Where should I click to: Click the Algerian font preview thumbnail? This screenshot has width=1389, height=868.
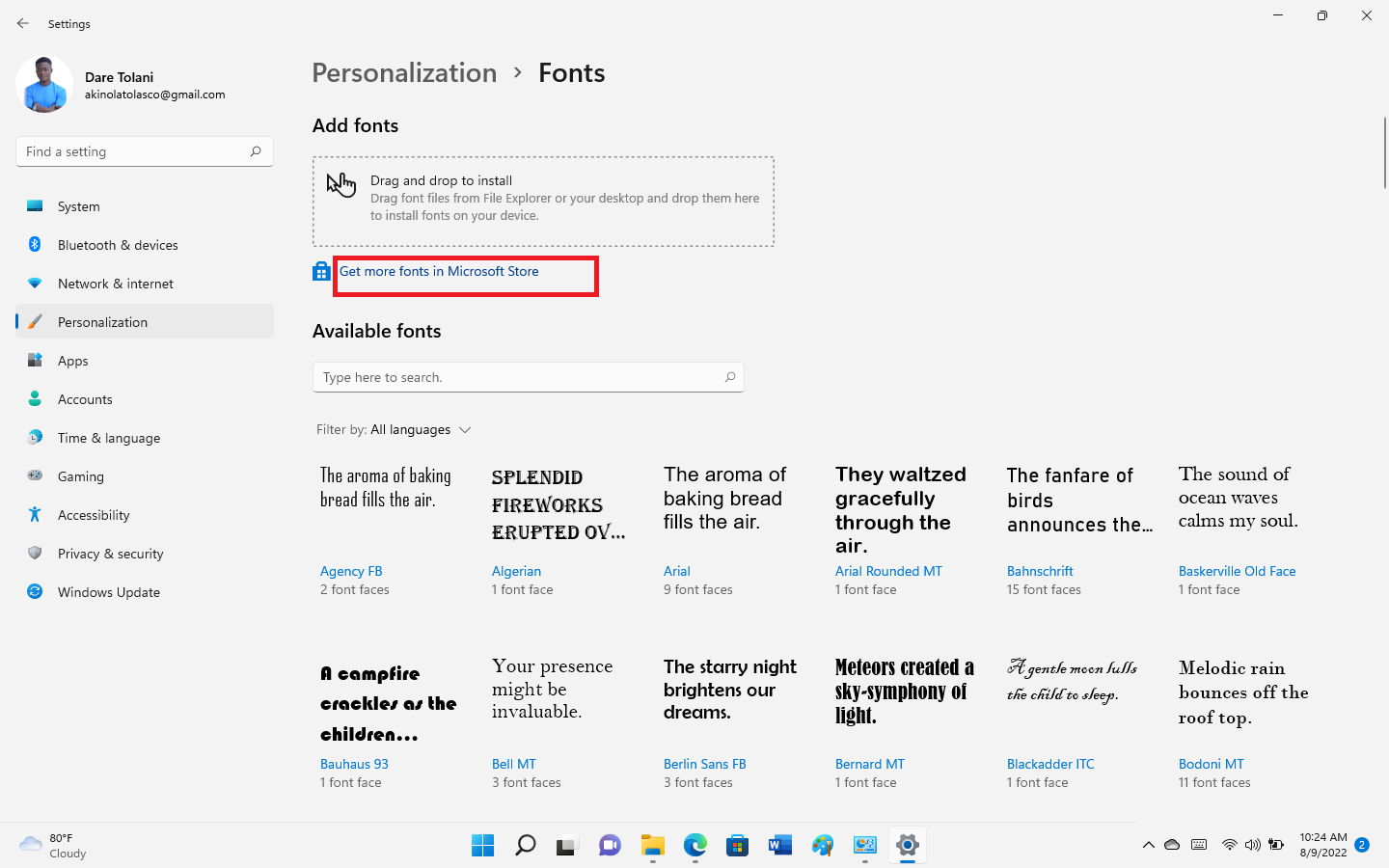pos(559,504)
